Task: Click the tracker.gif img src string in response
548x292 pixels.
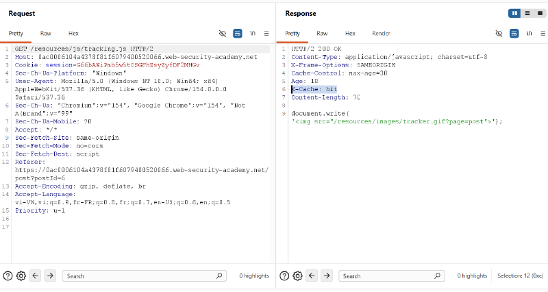Action: click(393, 122)
